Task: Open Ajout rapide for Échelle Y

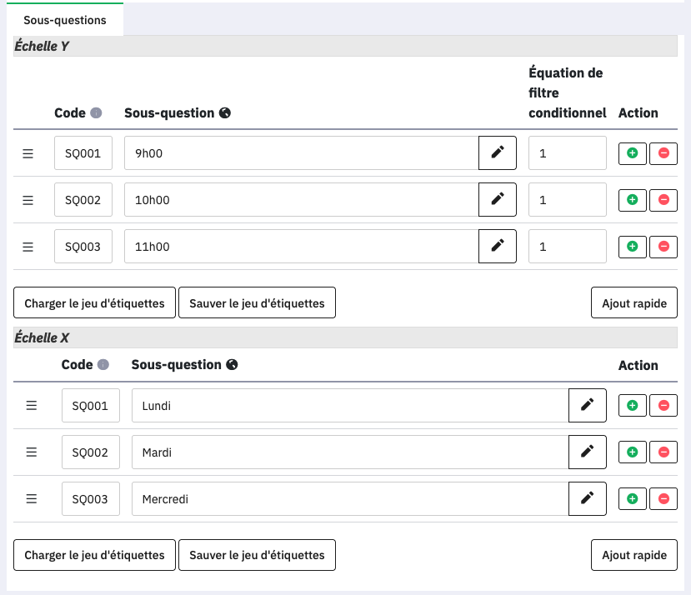Action: (633, 303)
